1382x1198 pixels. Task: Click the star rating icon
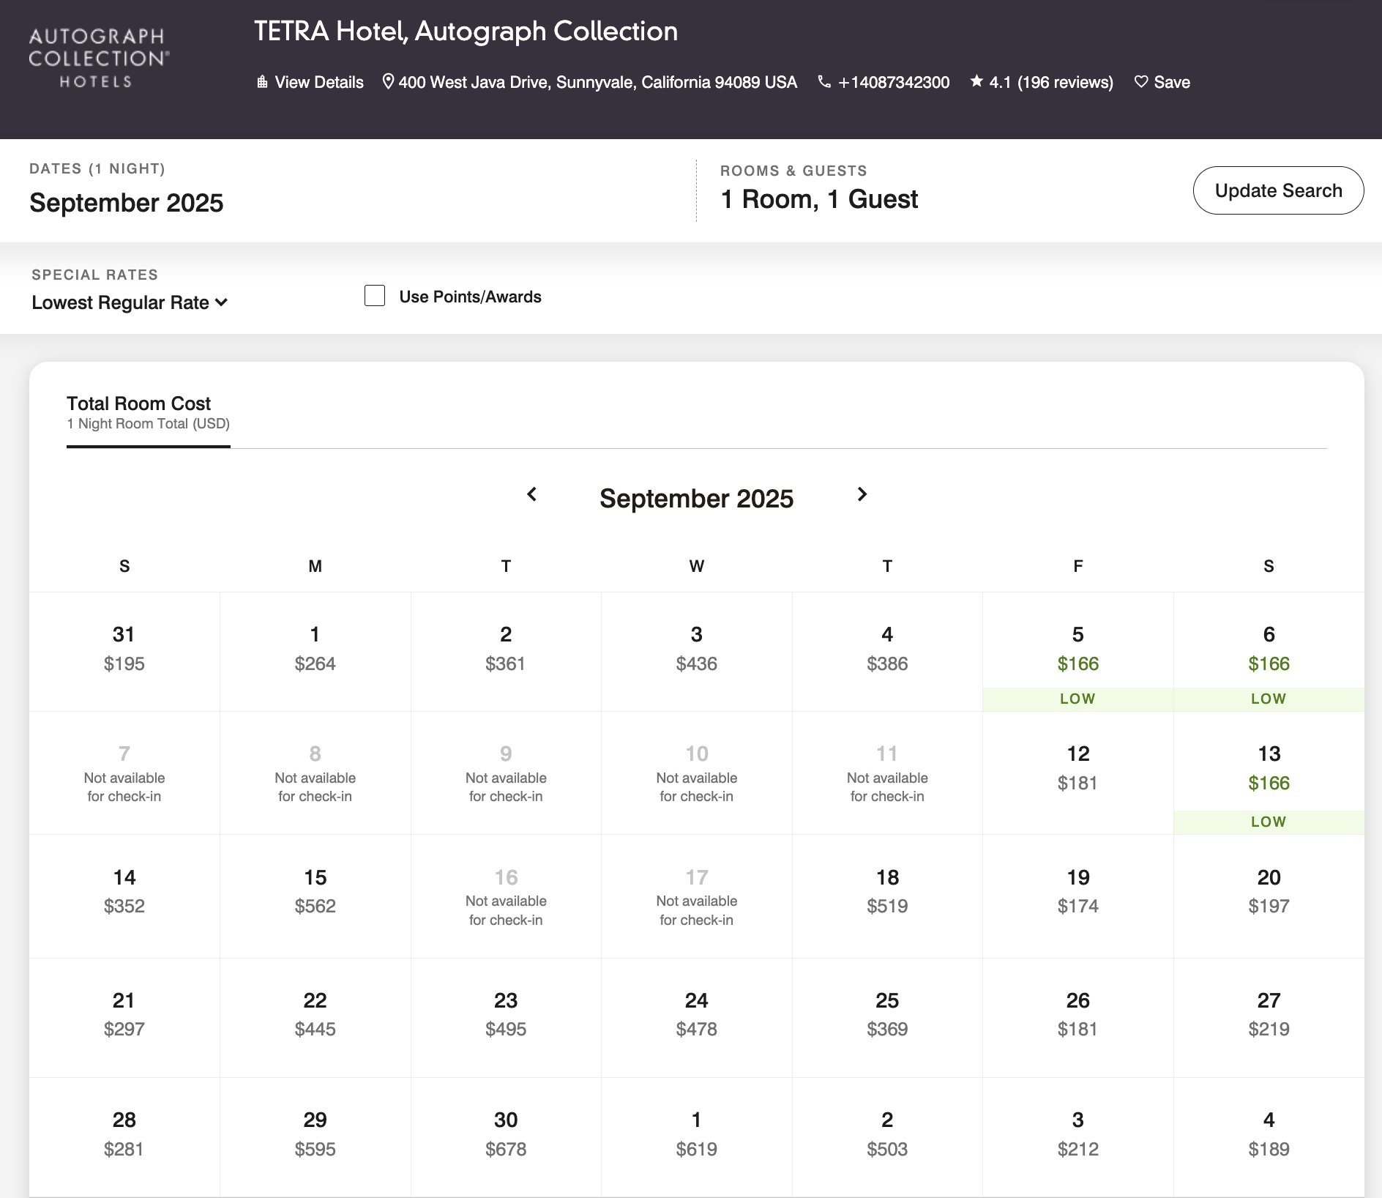coord(976,81)
